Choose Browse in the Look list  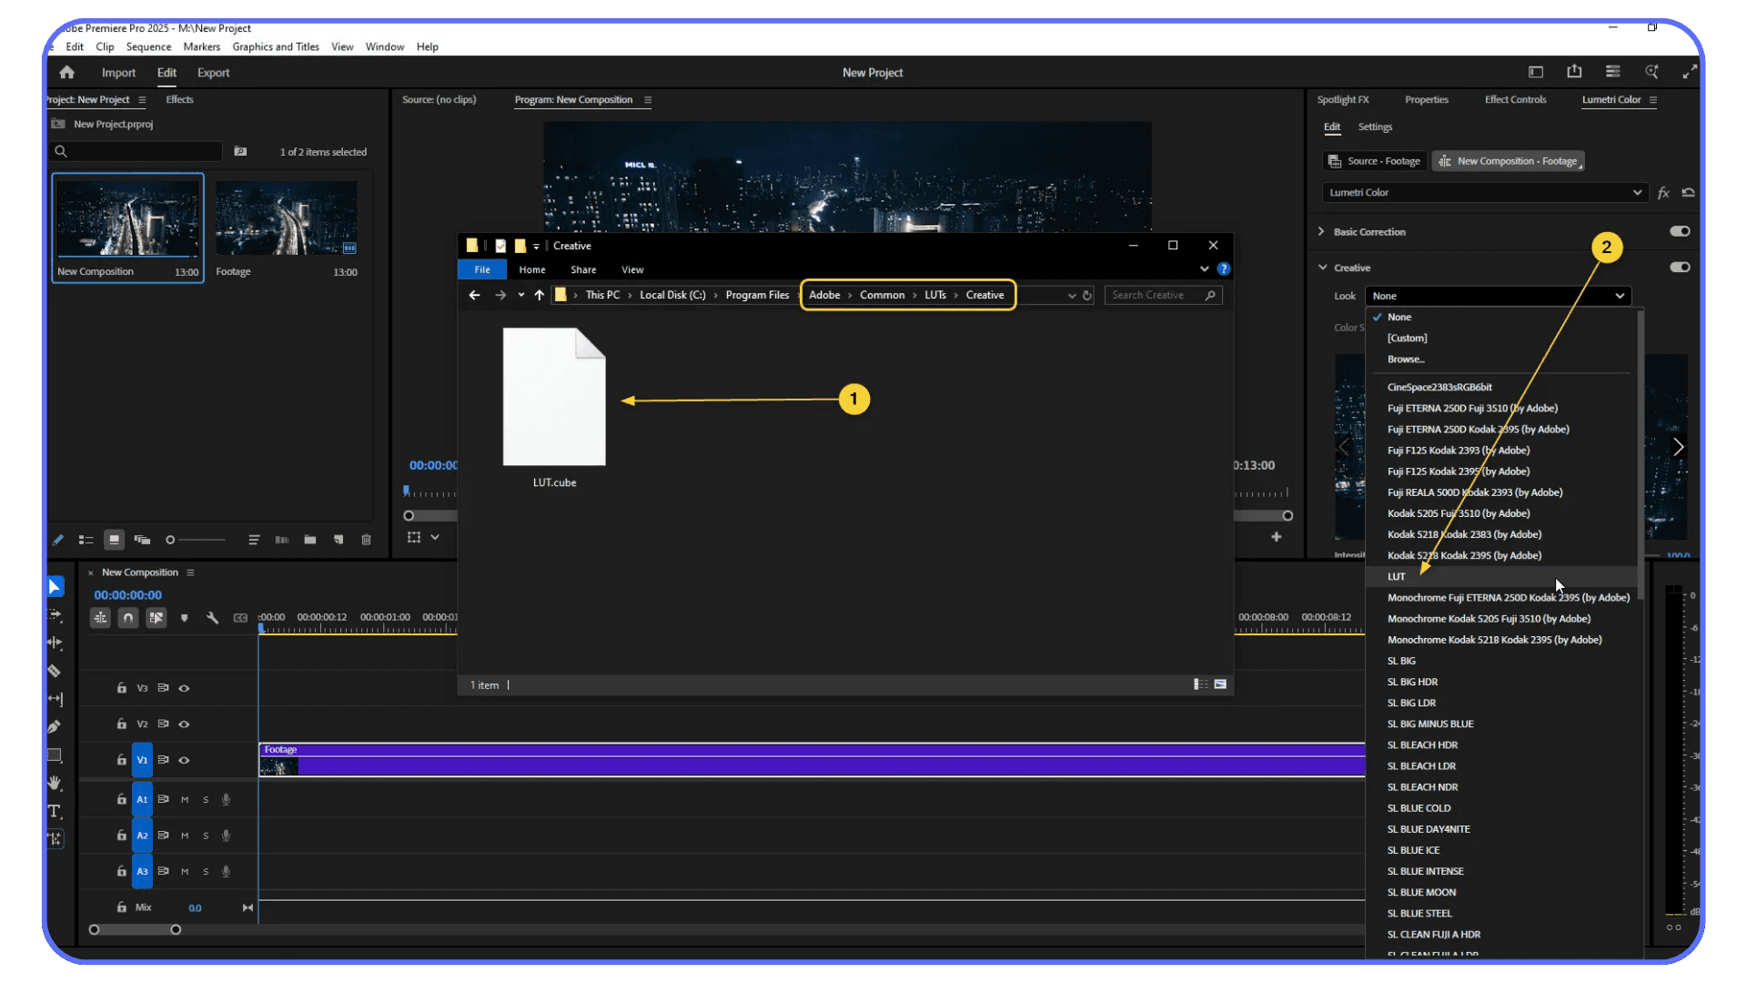(1406, 359)
